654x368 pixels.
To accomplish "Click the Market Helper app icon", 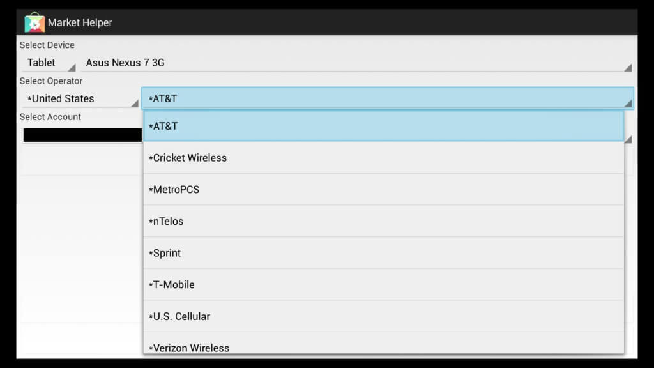I will tap(34, 22).
